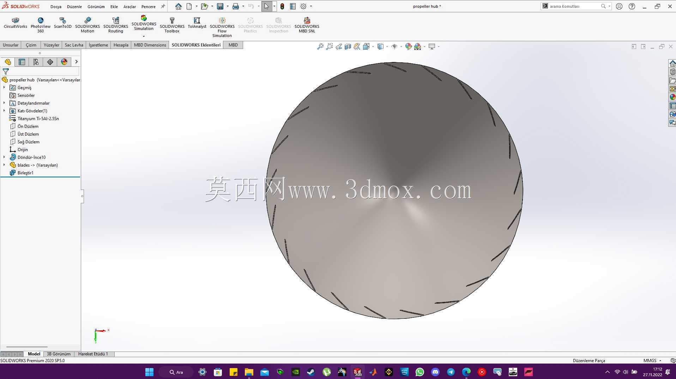Open SOLIDWORKS Routing add-in
Viewport: 676px width, 379px height.
click(116, 25)
